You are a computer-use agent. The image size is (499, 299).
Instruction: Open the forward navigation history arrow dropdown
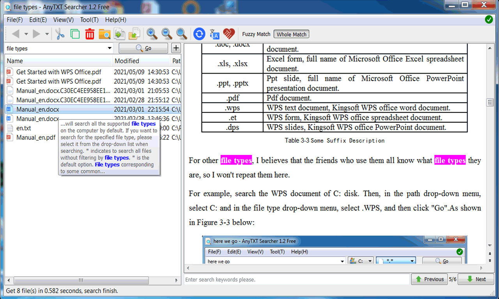pos(47,34)
